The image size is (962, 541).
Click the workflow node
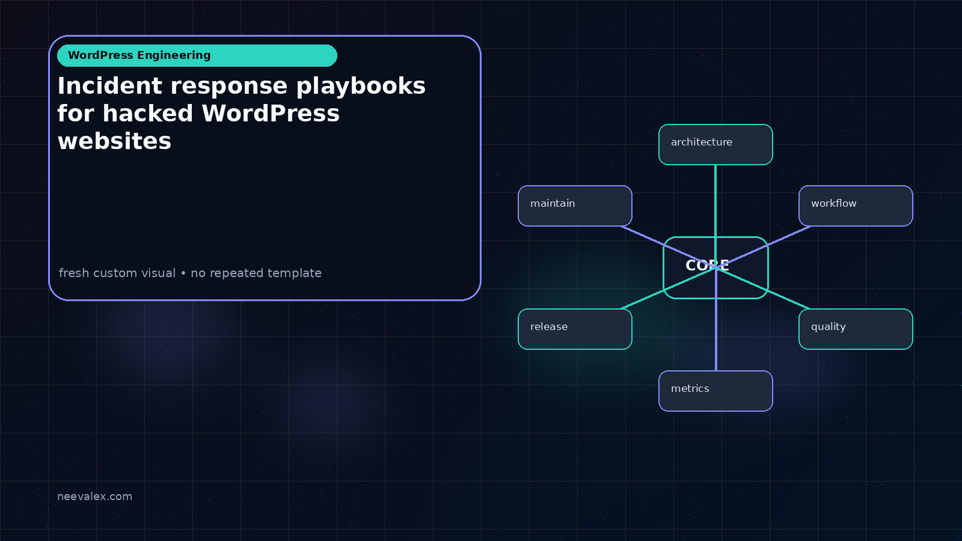pos(856,206)
